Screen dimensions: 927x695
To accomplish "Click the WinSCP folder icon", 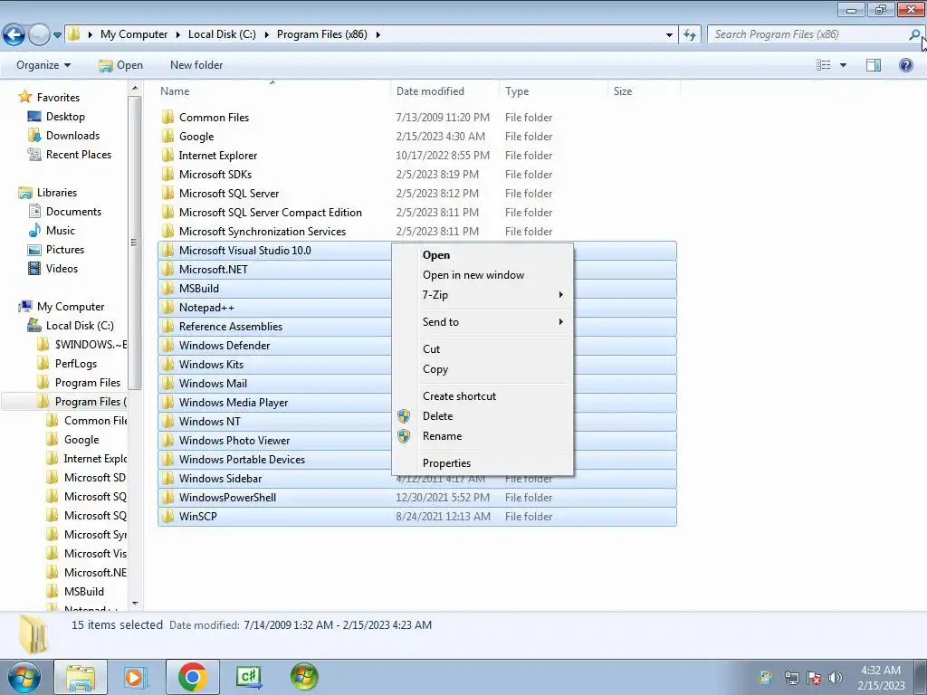I will 168,517.
